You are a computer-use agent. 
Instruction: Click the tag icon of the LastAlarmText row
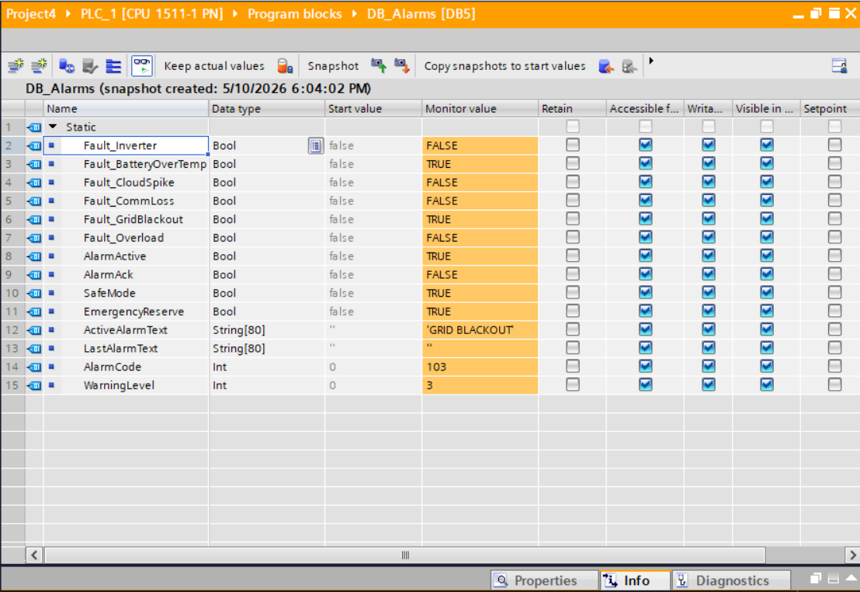point(35,348)
